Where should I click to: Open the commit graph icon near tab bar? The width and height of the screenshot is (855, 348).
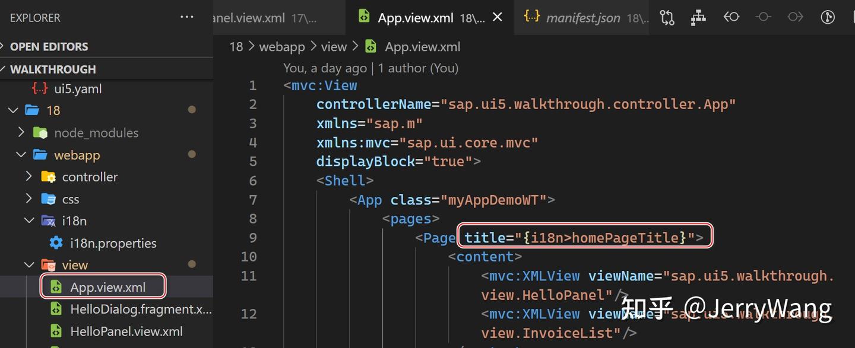698,17
